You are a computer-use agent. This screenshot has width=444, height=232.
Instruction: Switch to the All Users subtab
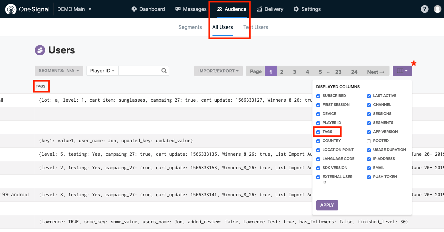pyautogui.click(x=222, y=27)
